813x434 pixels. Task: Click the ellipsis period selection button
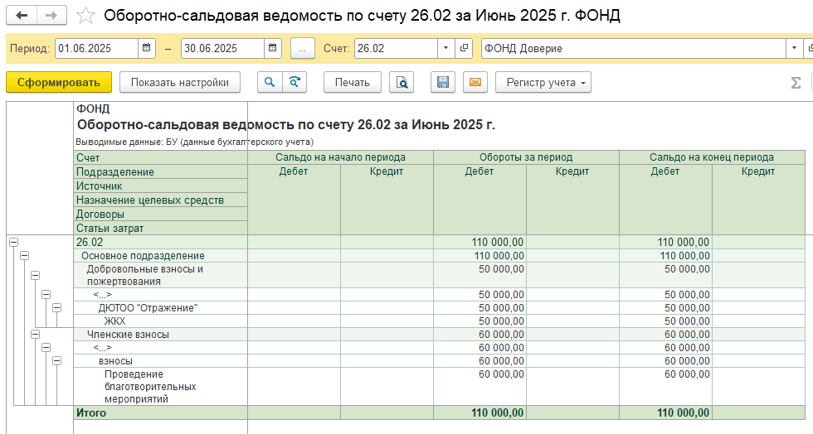[x=302, y=48]
